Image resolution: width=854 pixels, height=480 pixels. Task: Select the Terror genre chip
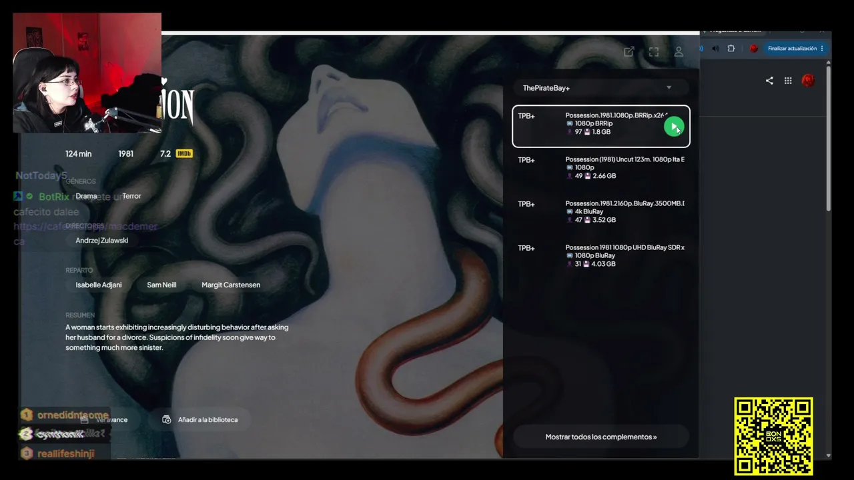131,196
